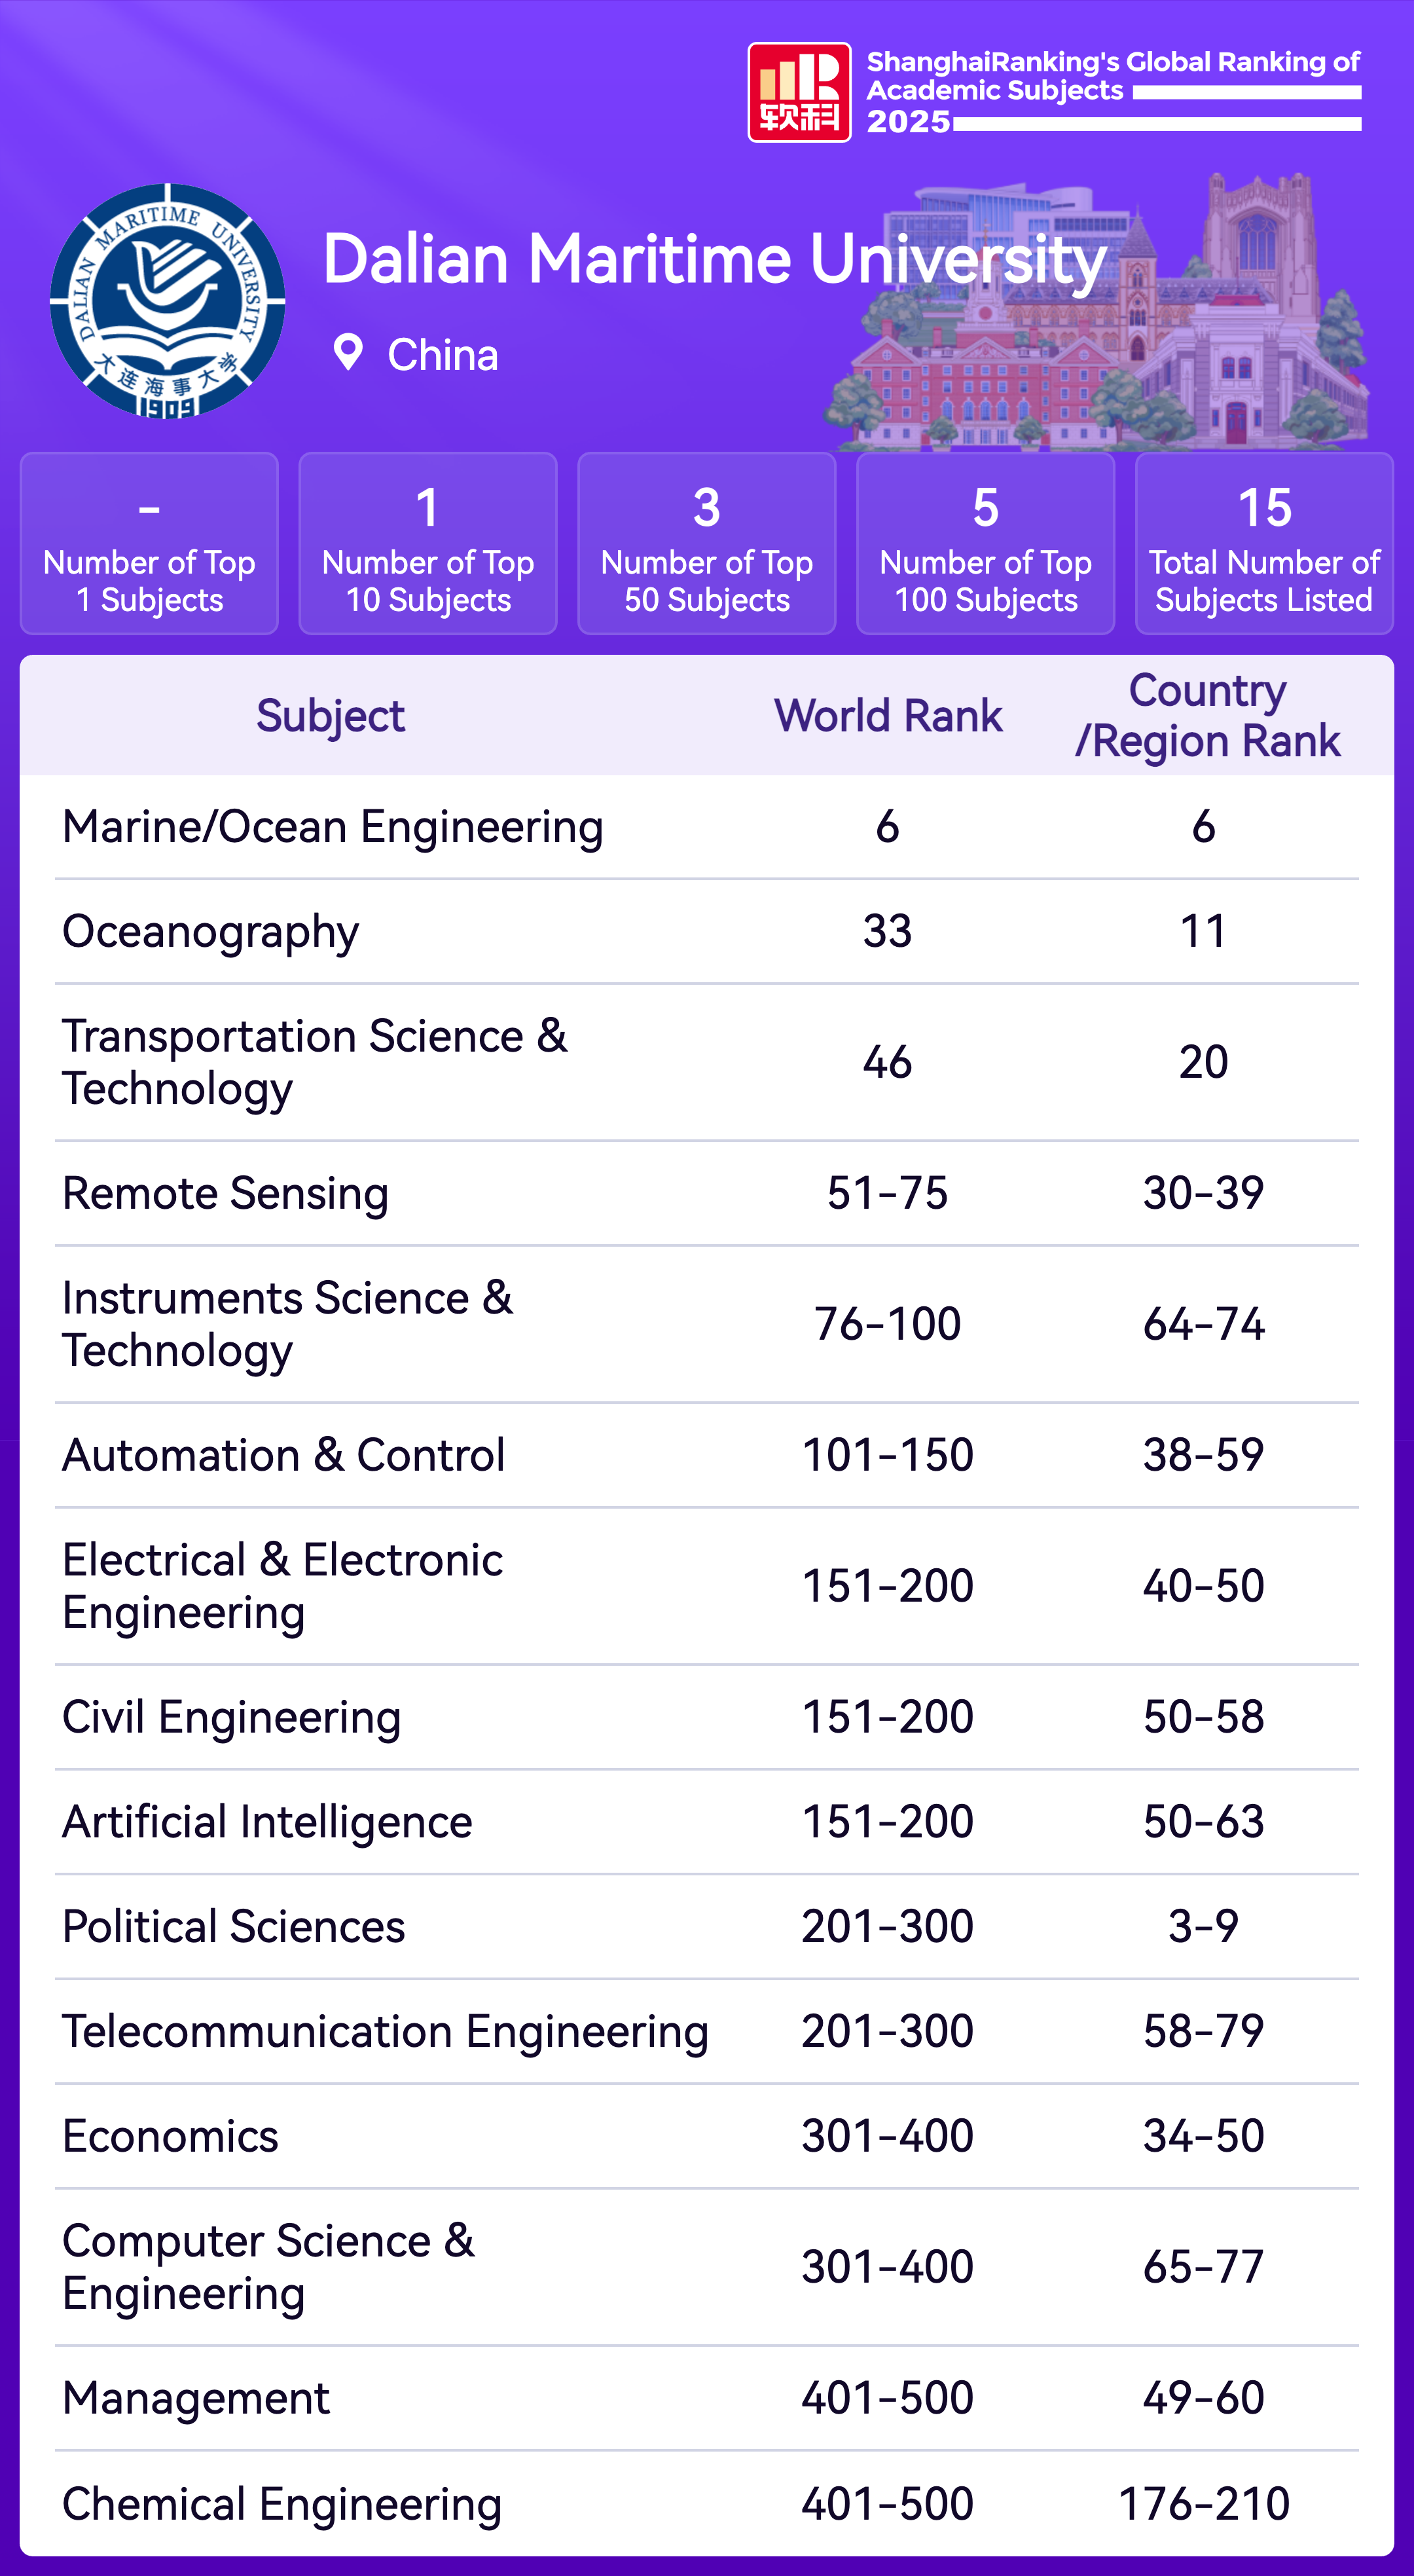Click the World Rank column header
The height and width of the screenshot is (2576, 1414).
(x=888, y=716)
